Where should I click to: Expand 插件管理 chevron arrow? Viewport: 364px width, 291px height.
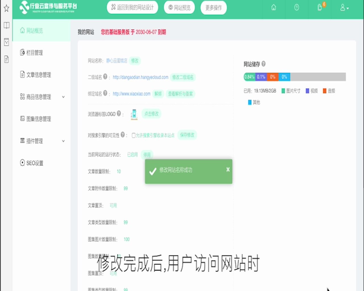pyautogui.click(x=63, y=141)
